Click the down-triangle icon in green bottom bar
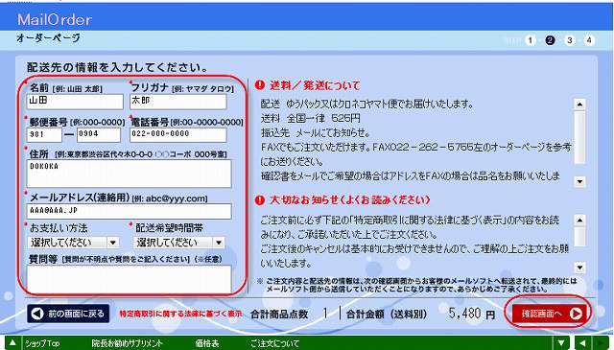 [561, 343]
